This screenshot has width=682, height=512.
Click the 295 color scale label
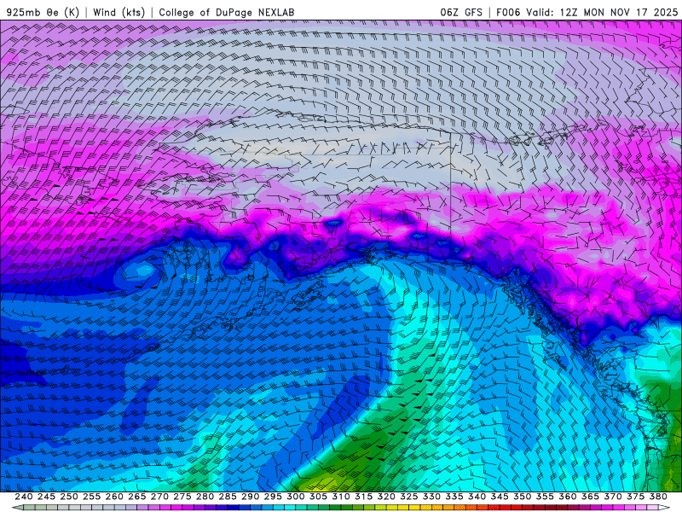[x=273, y=497]
